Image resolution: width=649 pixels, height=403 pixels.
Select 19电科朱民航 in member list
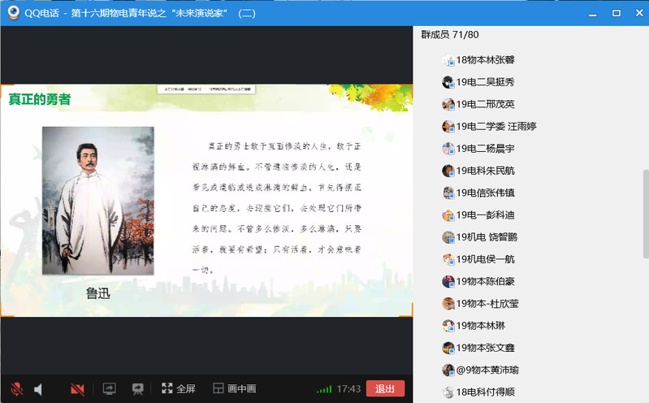485,171
